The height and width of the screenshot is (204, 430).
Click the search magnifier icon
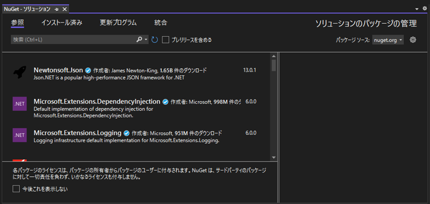coord(139,40)
